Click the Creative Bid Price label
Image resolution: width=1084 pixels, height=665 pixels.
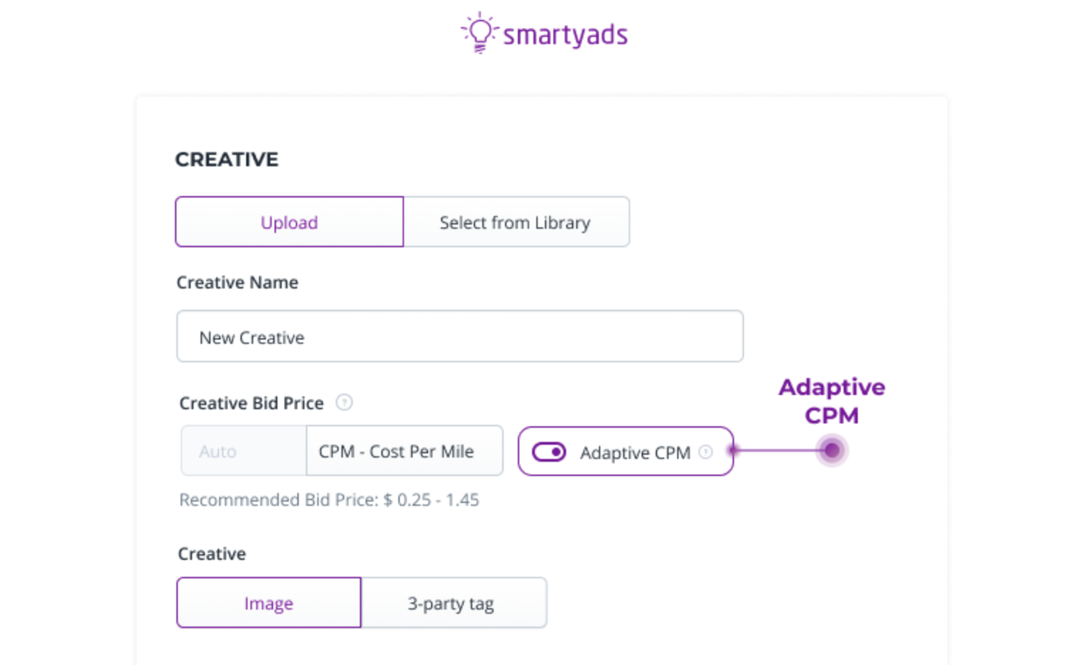251,403
